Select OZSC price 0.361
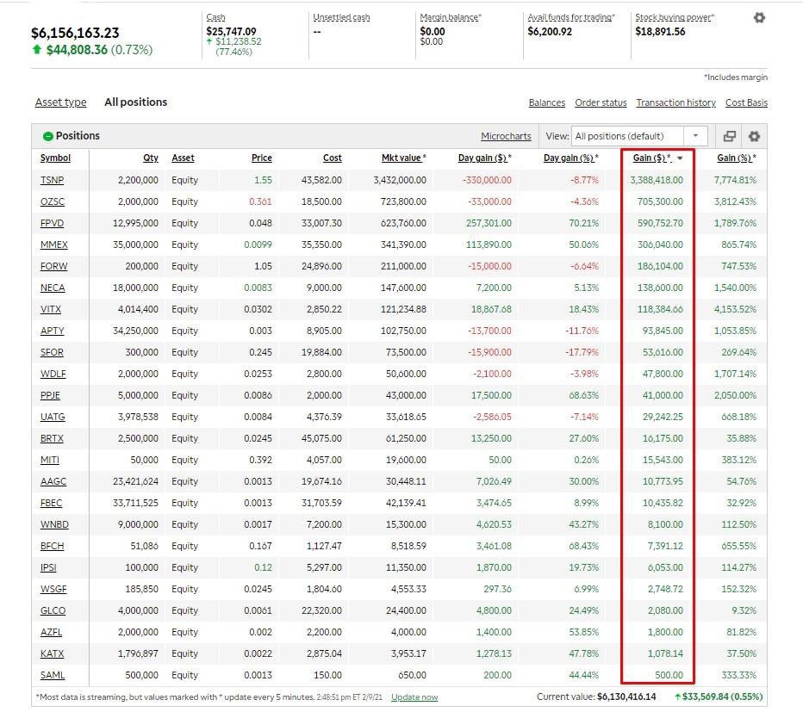803x712 pixels. tap(260, 201)
